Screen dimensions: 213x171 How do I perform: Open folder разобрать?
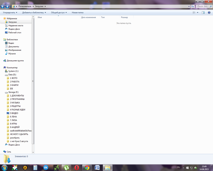(x=15, y=138)
